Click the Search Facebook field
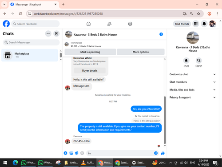222x167 pixels. pyautogui.click(x=36, y=24)
